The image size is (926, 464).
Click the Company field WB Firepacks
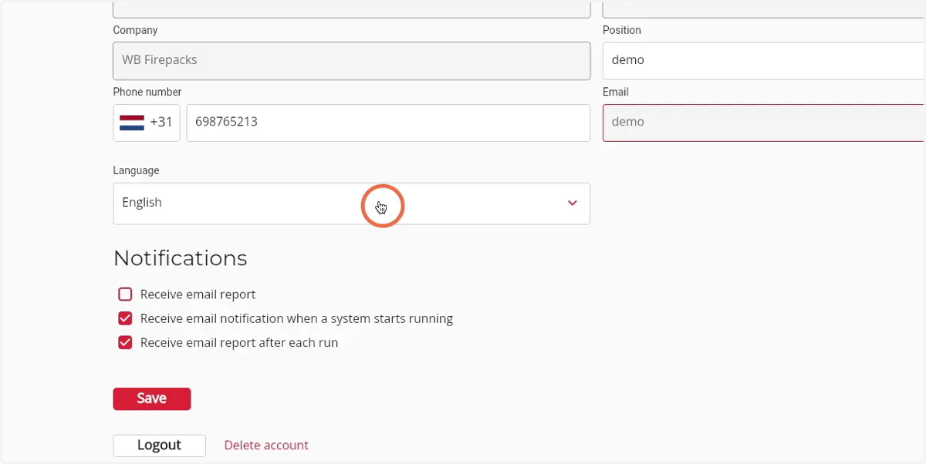(352, 61)
